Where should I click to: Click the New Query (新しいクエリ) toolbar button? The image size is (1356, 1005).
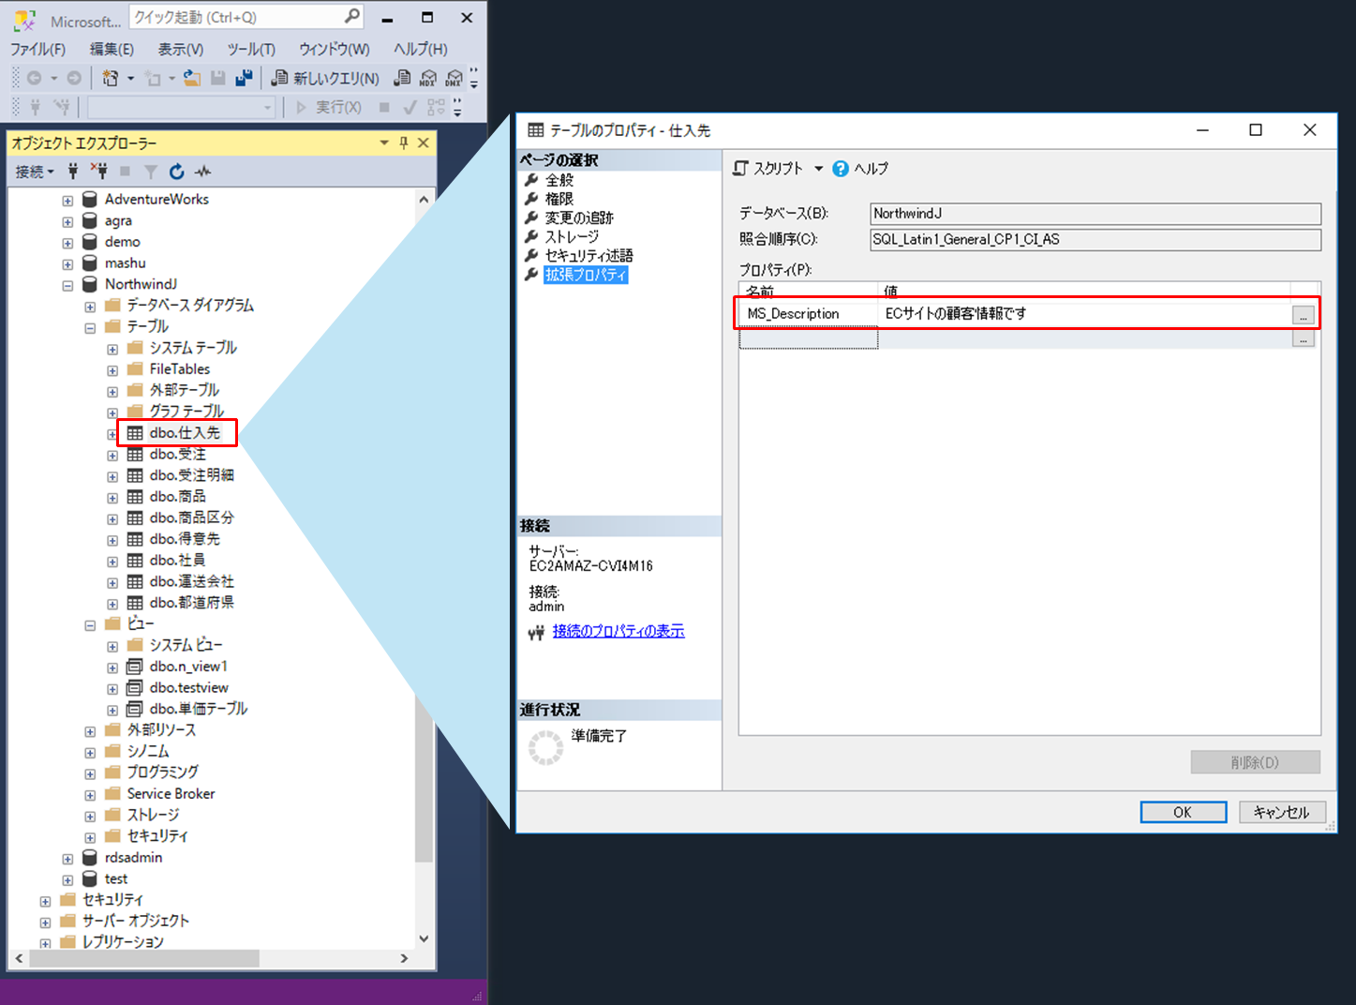tap(326, 79)
